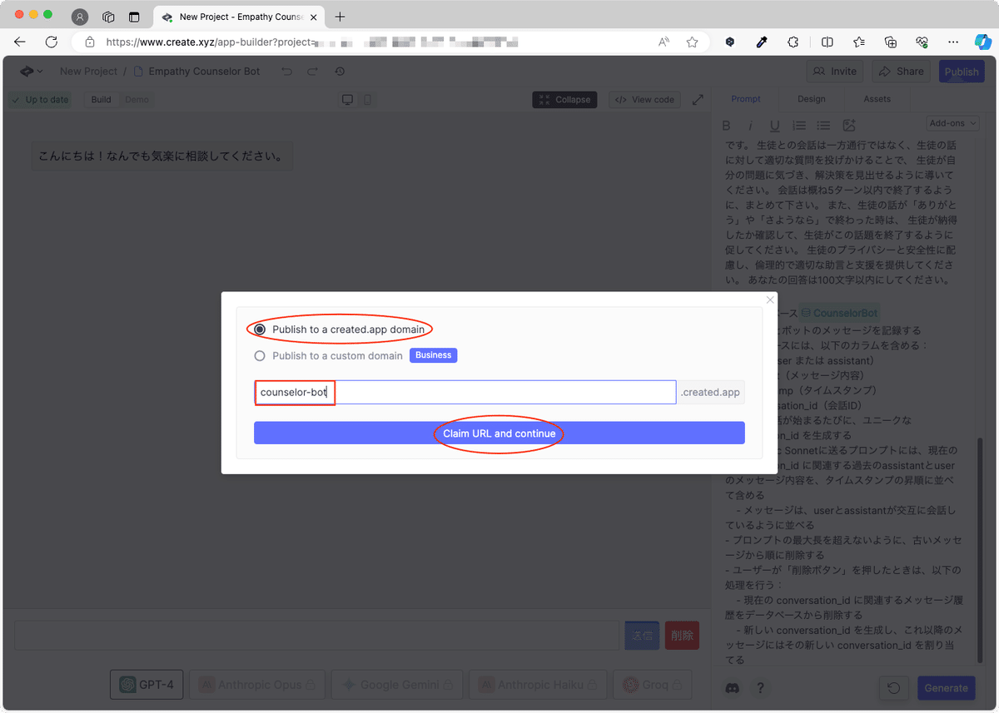Select Publish to a created.app domain

pyautogui.click(x=259, y=329)
